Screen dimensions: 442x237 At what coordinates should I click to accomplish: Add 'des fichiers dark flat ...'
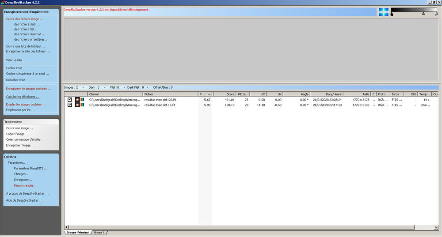(x=30, y=34)
